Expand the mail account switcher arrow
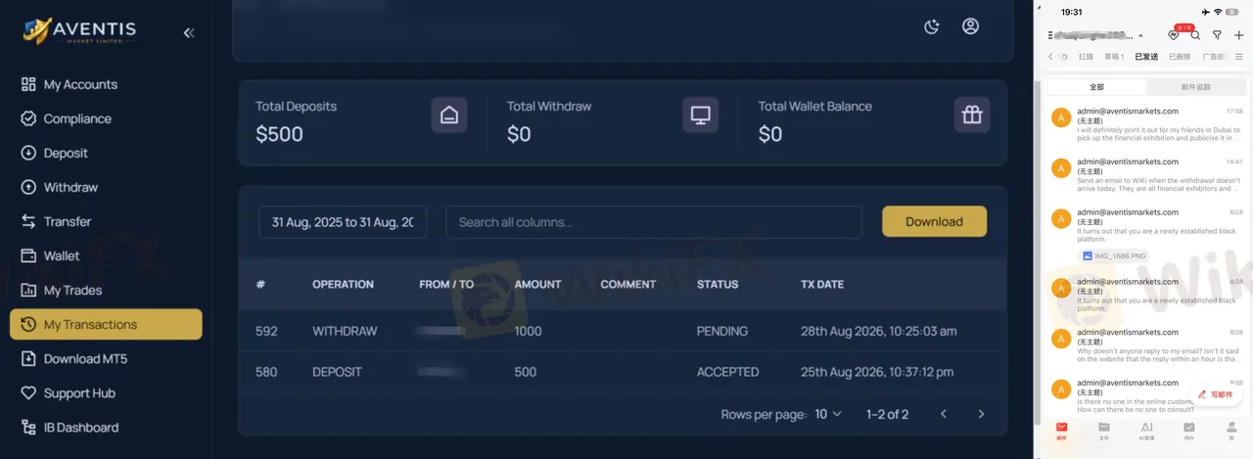 pyautogui.click(x=1139, y=35)
